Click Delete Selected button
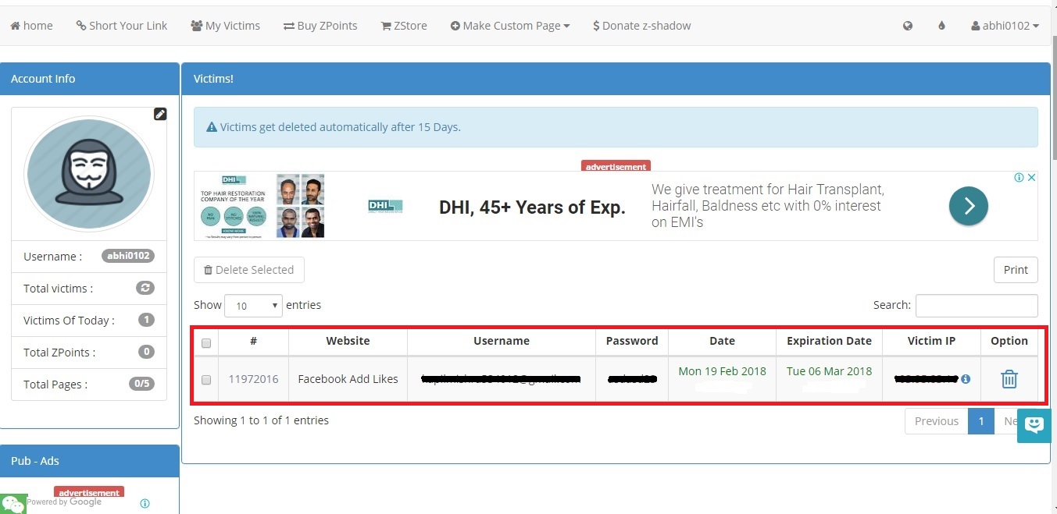The height and width of the screenshot is (514, 1057). point(249,270)
